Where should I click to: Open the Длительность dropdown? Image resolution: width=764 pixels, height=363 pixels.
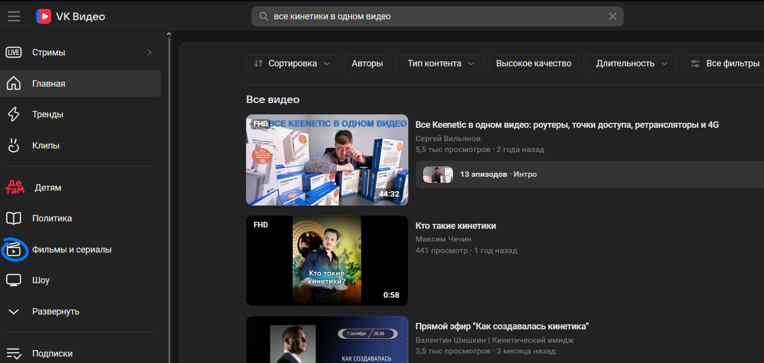pyautogui.click(x=630, y=63)
